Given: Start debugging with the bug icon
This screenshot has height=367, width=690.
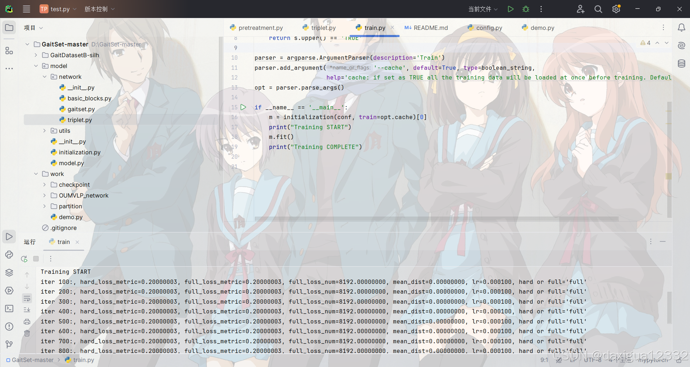Looking at the screenshot, I should [x=526, y=9].
